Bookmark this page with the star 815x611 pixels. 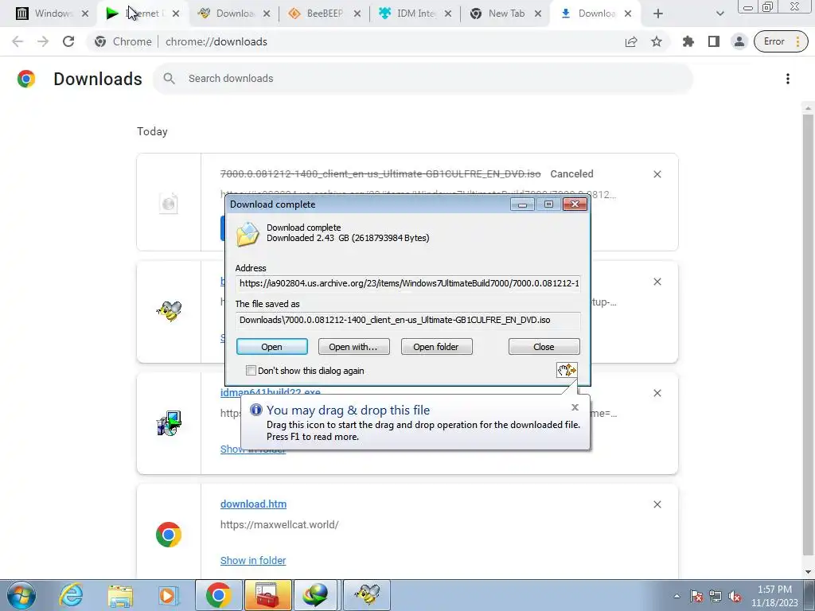pos(657,41)
